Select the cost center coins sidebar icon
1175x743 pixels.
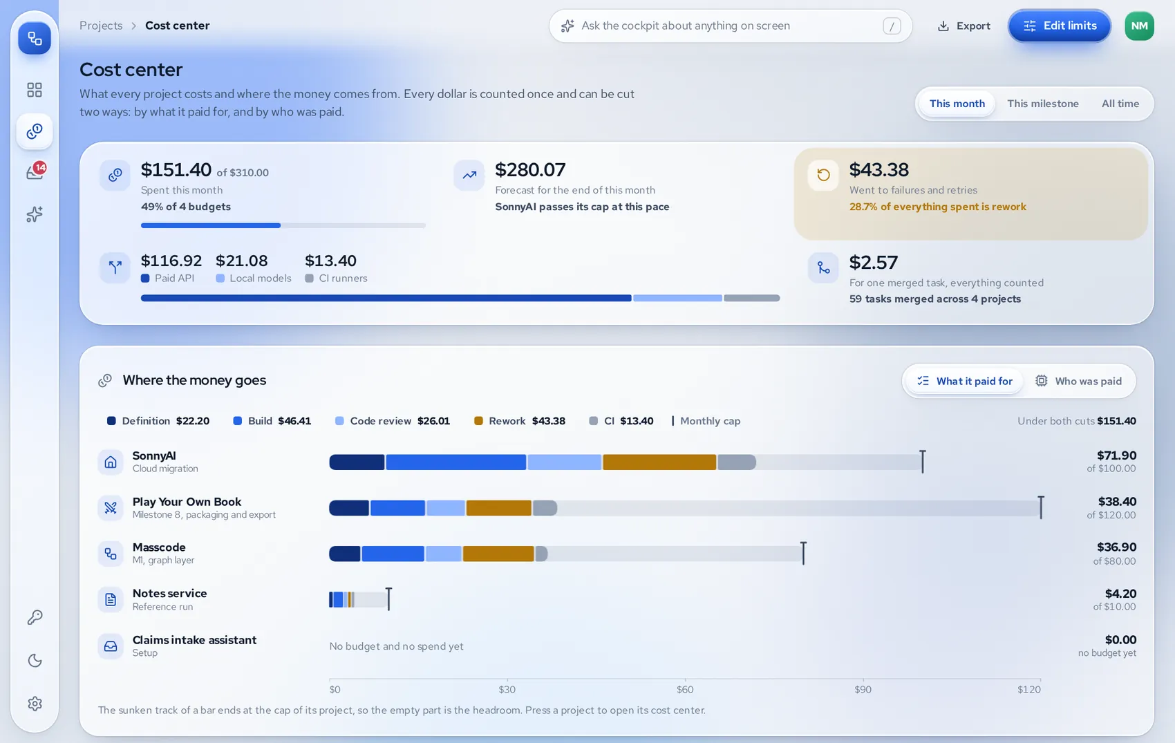point(35,131)
